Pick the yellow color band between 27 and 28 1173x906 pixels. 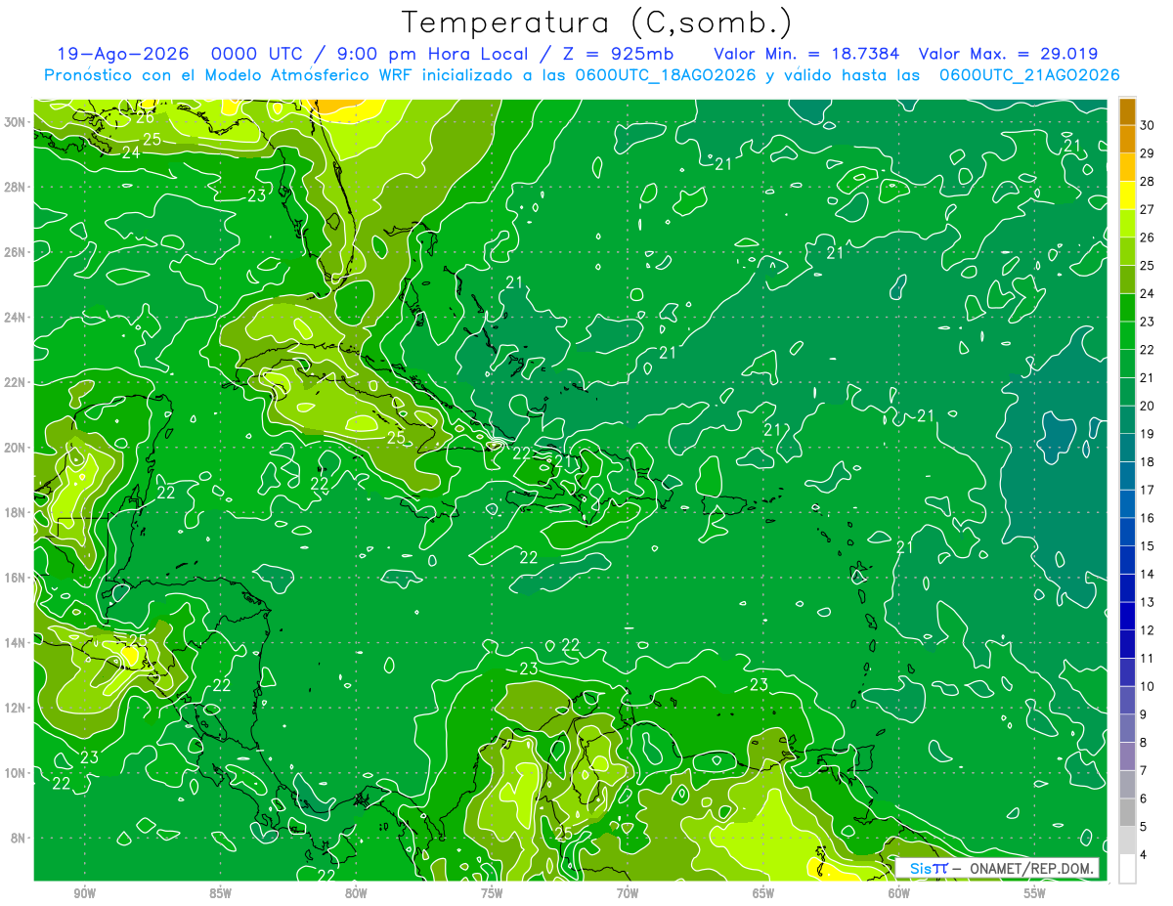pos(1127,195)
